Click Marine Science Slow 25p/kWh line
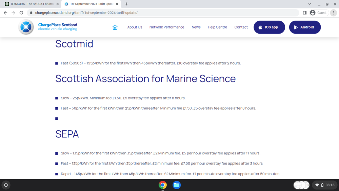Image resolution: width=339 pixels, height=191 pixels. (x=123, y=98)
